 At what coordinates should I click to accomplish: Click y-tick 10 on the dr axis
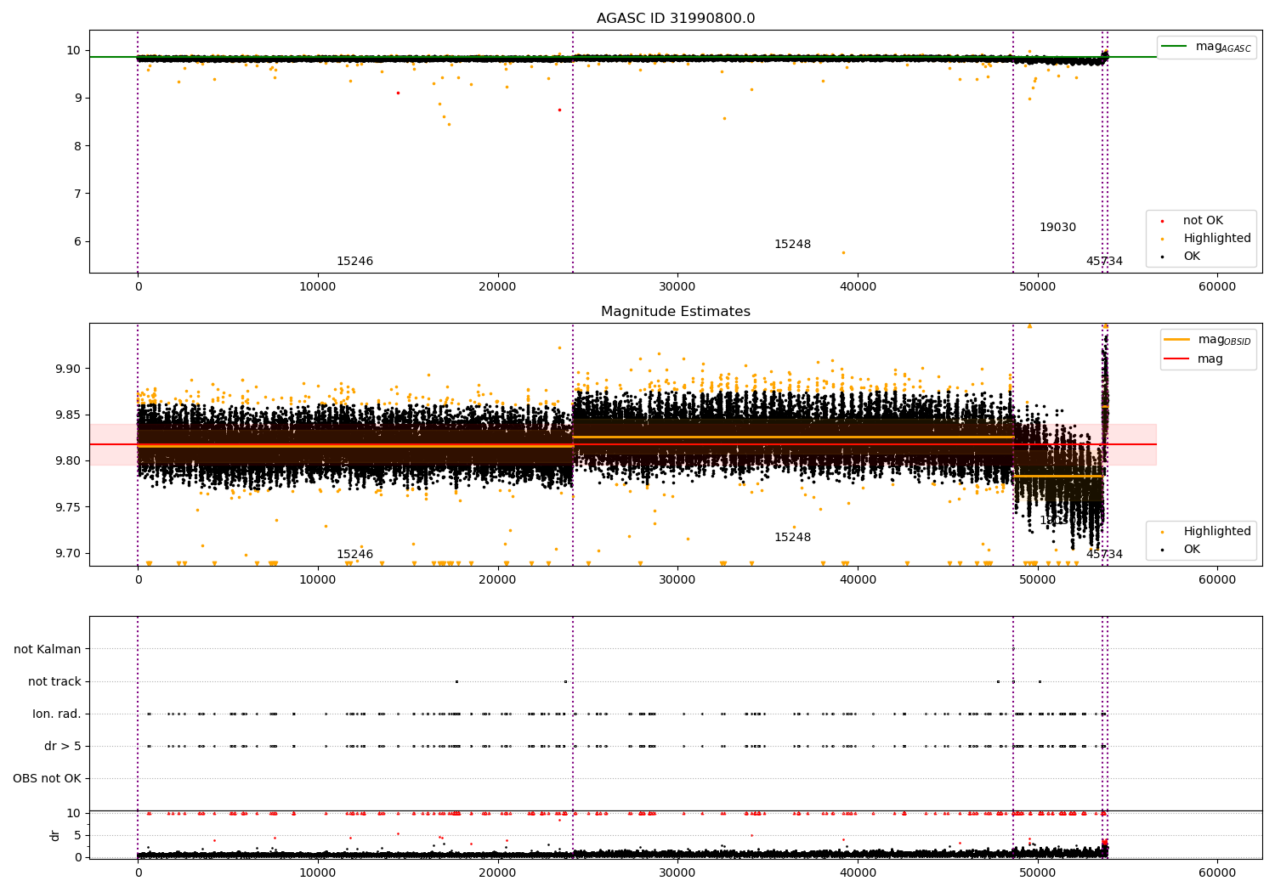[x=74, y=814]
